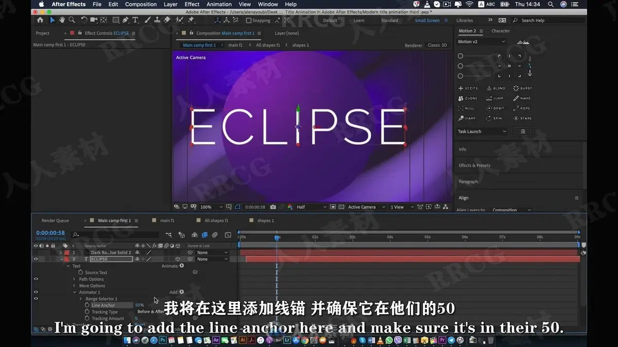Image resolution: width=618 pixels, height=347 pixels.
Task: Click the trash icon beside Task Launch
Action: tap(523, 132)
